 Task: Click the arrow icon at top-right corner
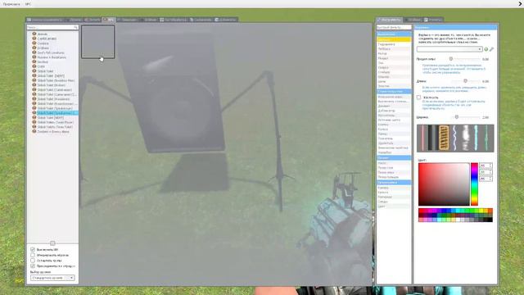click(520, 3)
